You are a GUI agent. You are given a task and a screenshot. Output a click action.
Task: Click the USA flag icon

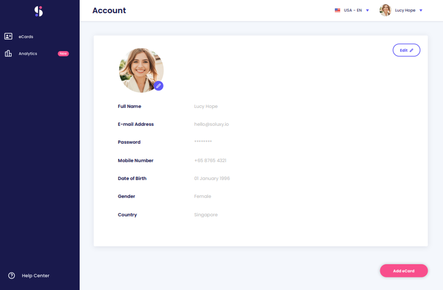[338, 10]
